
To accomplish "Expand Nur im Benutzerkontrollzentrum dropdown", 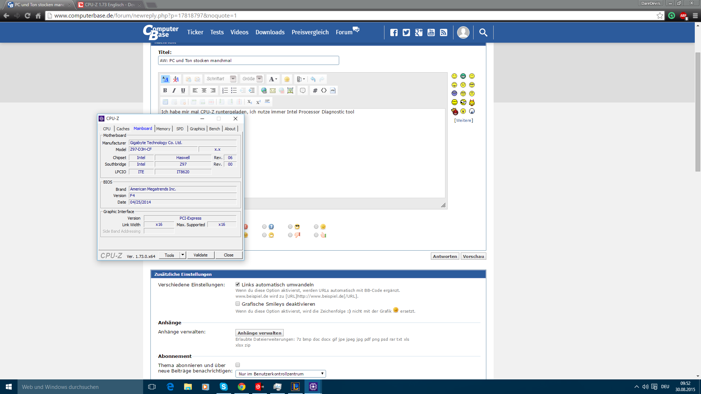I will (280, 374).
